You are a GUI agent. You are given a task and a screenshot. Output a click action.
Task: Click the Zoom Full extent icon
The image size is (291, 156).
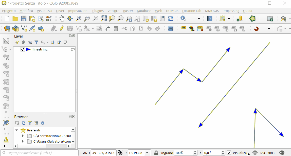coord(104,19)
